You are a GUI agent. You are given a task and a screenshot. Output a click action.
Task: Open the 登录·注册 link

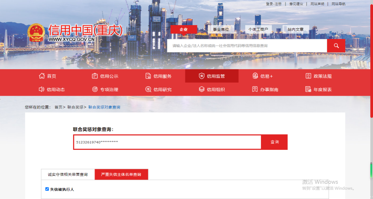click(273, 4)
